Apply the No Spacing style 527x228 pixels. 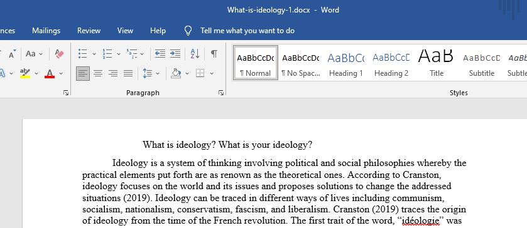coord(300,63)
